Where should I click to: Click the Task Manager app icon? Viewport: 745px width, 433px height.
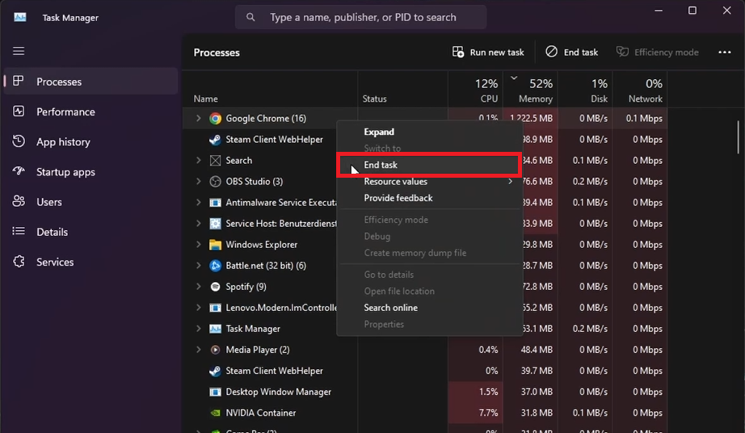(x=20, y=17)
